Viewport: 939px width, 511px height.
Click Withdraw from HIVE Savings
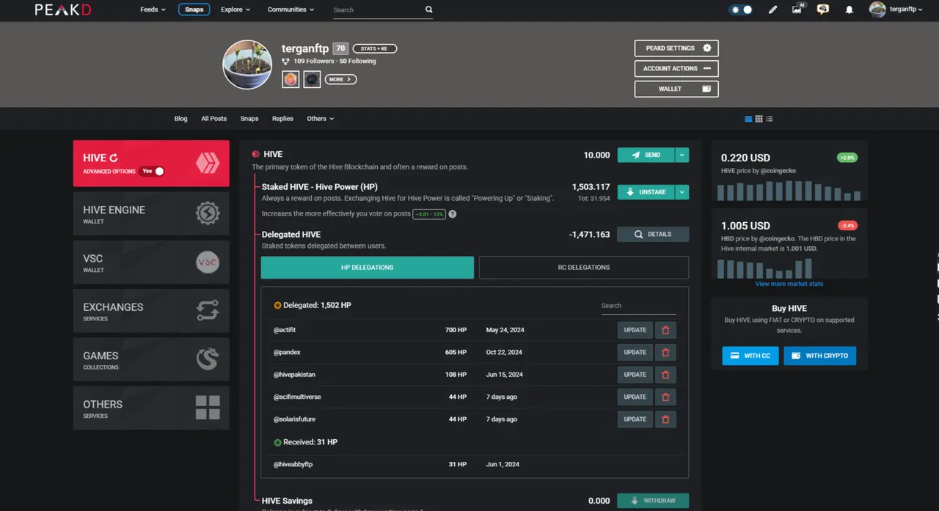tap(653, 501)
